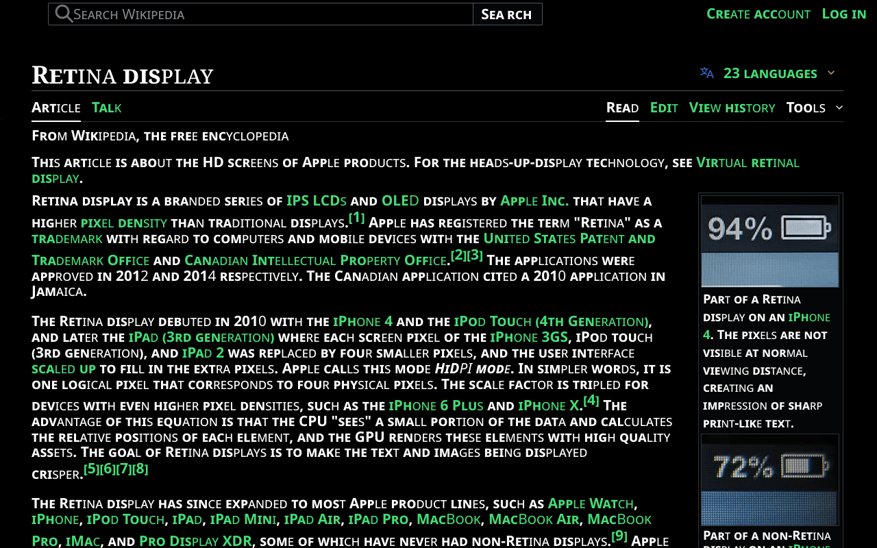This screenshot has width=877, height=548.
Task: Open the MacBook Air link
Action: pyautogui.click(x=534, y=519)
